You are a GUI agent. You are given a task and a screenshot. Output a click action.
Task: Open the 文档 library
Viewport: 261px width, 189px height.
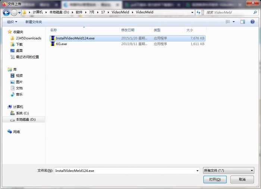[x=19, y=88]
